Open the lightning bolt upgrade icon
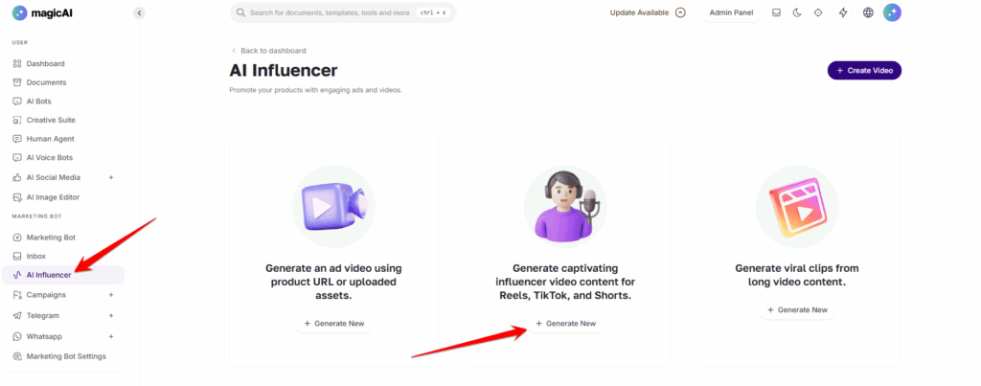This screenshot has height=386, width=981. [843, 12]
